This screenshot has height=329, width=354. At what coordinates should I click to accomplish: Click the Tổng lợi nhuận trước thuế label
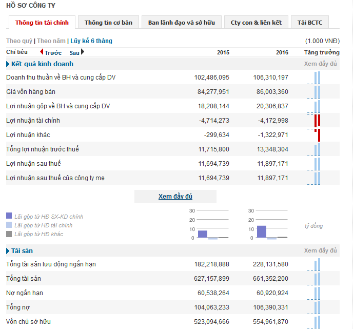43,149
